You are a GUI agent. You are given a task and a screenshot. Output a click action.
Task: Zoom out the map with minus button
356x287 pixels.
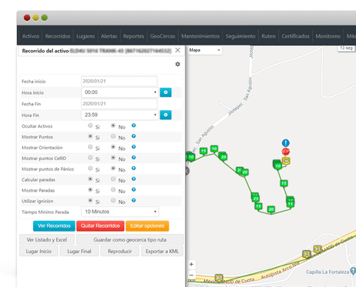click(x=191, y=275)
